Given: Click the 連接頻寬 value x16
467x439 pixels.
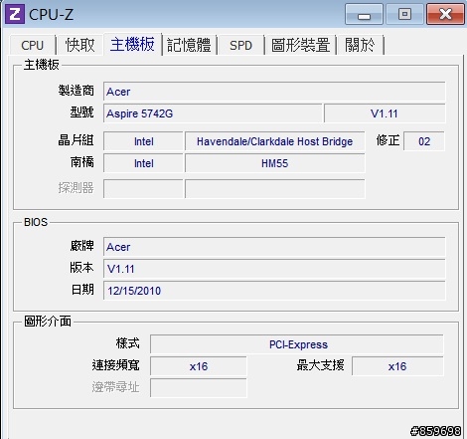Looking at the screenshot, I should (199, 366).
